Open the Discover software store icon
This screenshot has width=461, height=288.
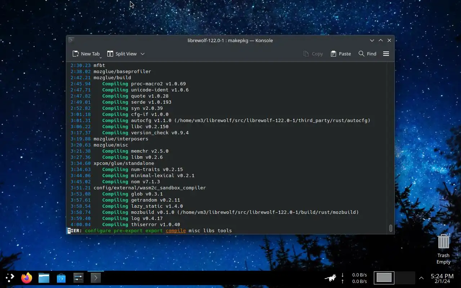click(x=61, y=278)
